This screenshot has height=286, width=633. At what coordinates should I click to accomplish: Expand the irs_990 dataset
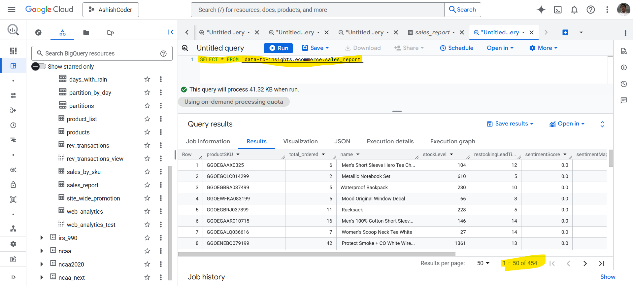[x=42, y=238]
